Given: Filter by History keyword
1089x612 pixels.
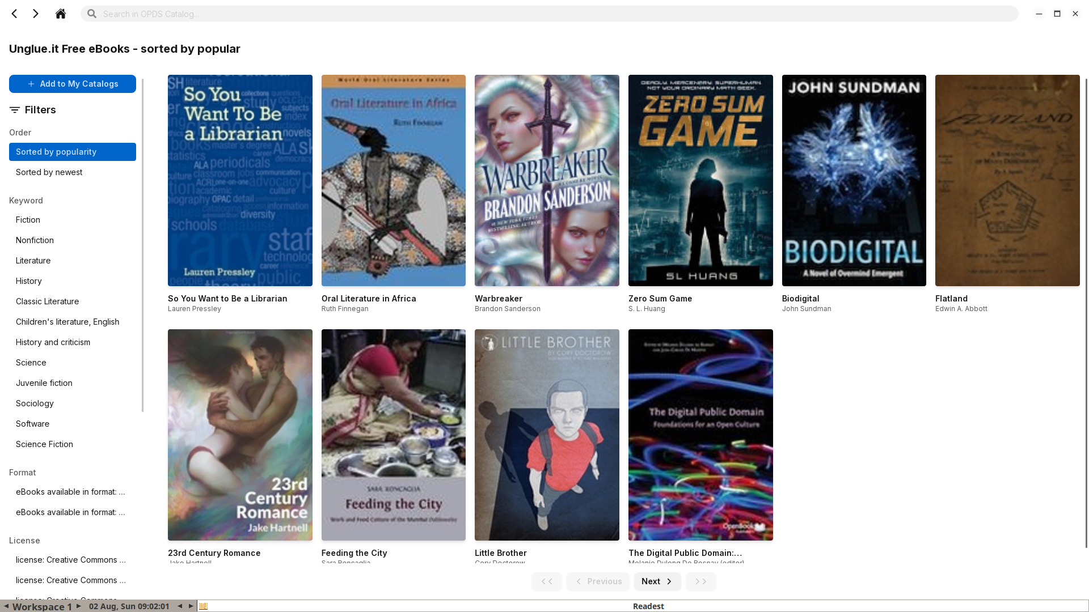Looking at the screenshot, I should coord(73,281).
